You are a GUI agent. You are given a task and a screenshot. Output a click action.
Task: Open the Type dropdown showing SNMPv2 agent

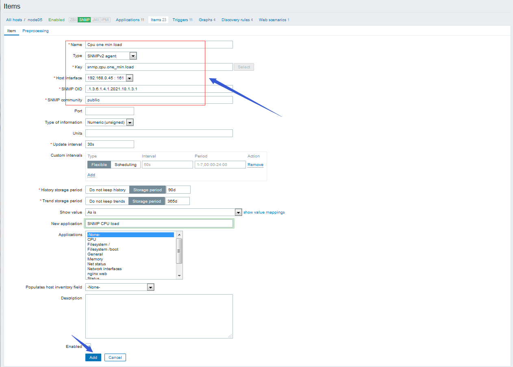tap(133, 56)
